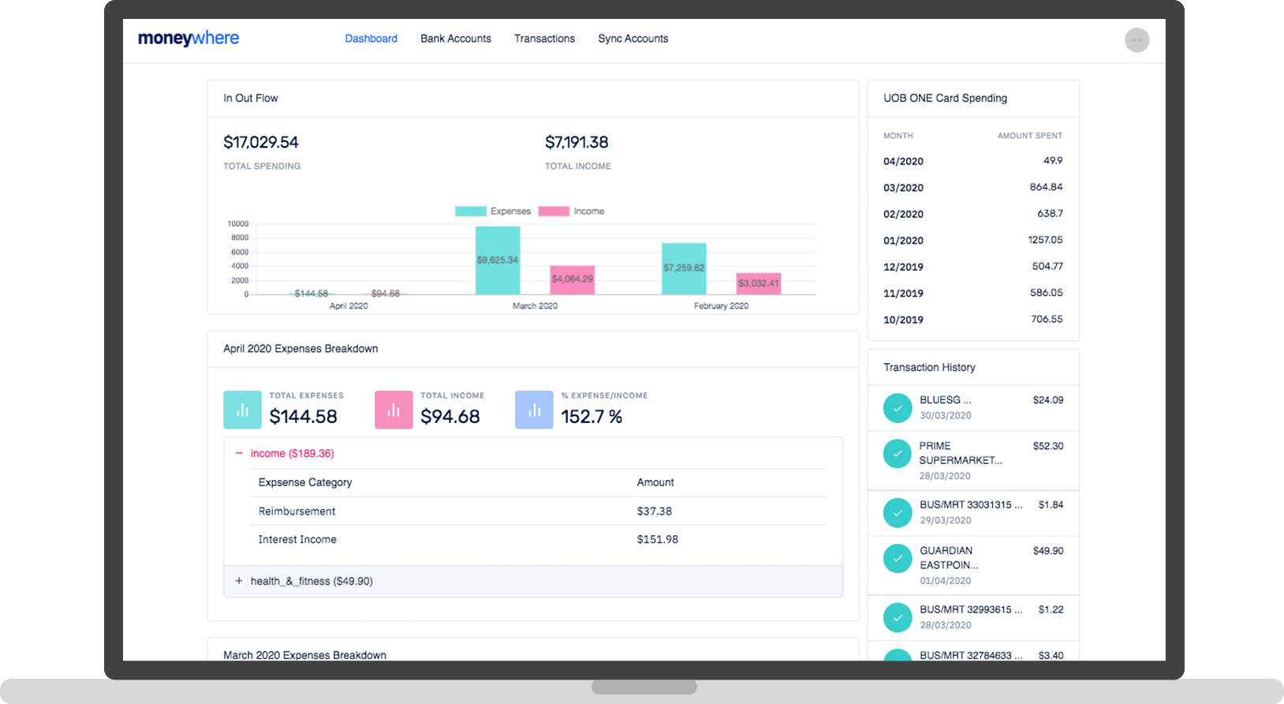The image size is (1284, 704).
Task: Click the Reimbursement category row
Action: [539, 511]
